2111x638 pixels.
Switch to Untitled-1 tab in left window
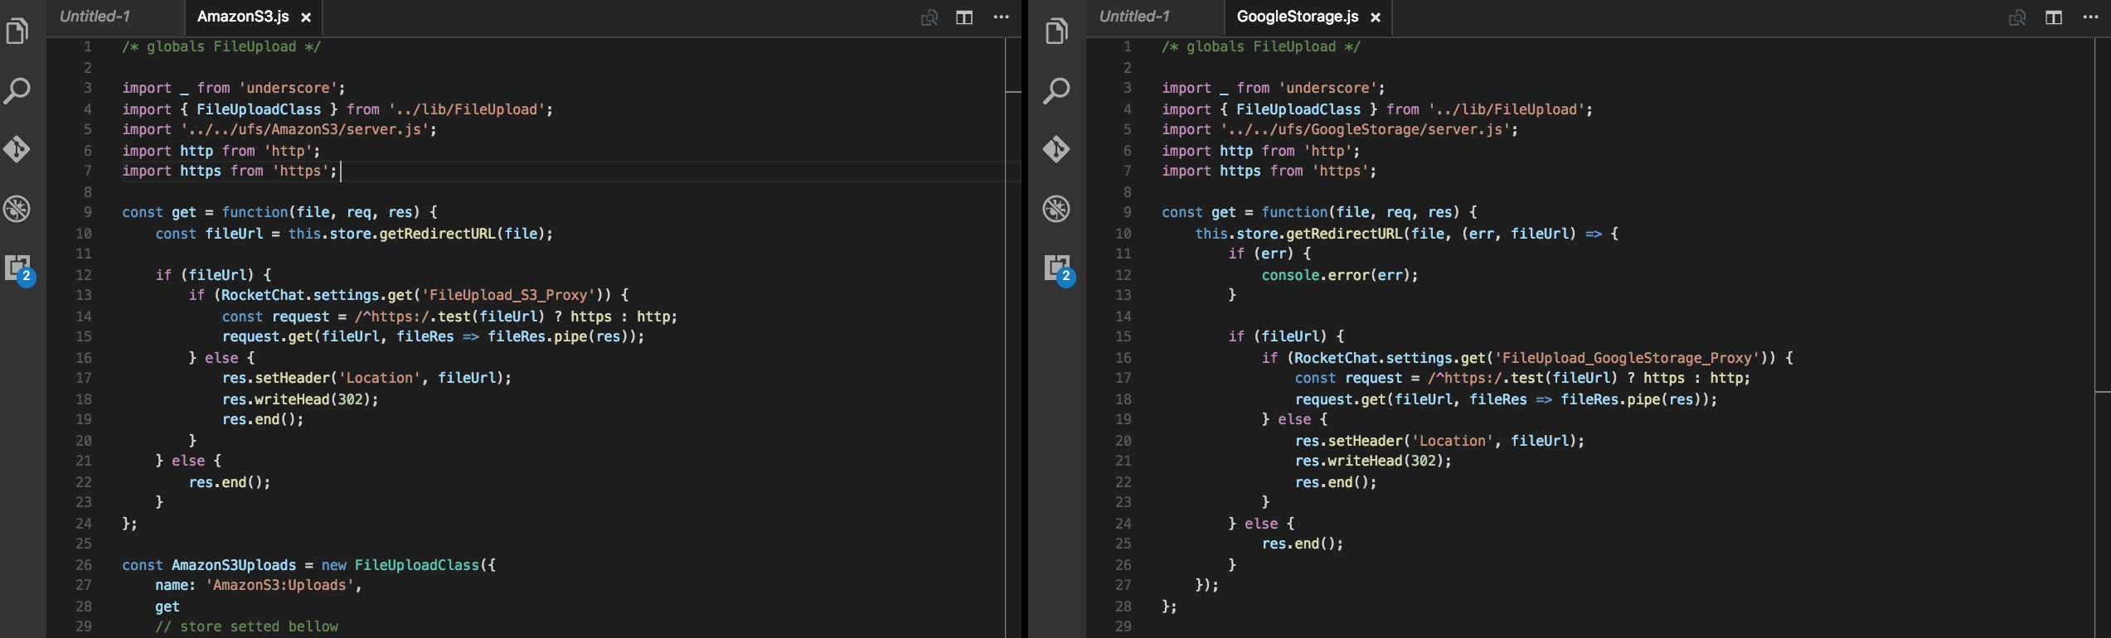click(95, 17)
